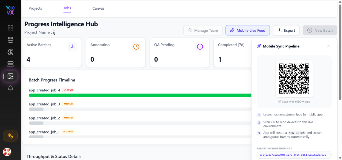Click the target session endpoint field

294,155
